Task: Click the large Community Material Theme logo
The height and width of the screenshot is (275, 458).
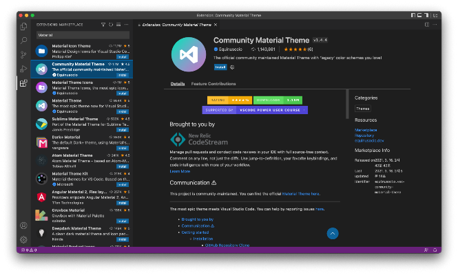Action: point(189,54)
